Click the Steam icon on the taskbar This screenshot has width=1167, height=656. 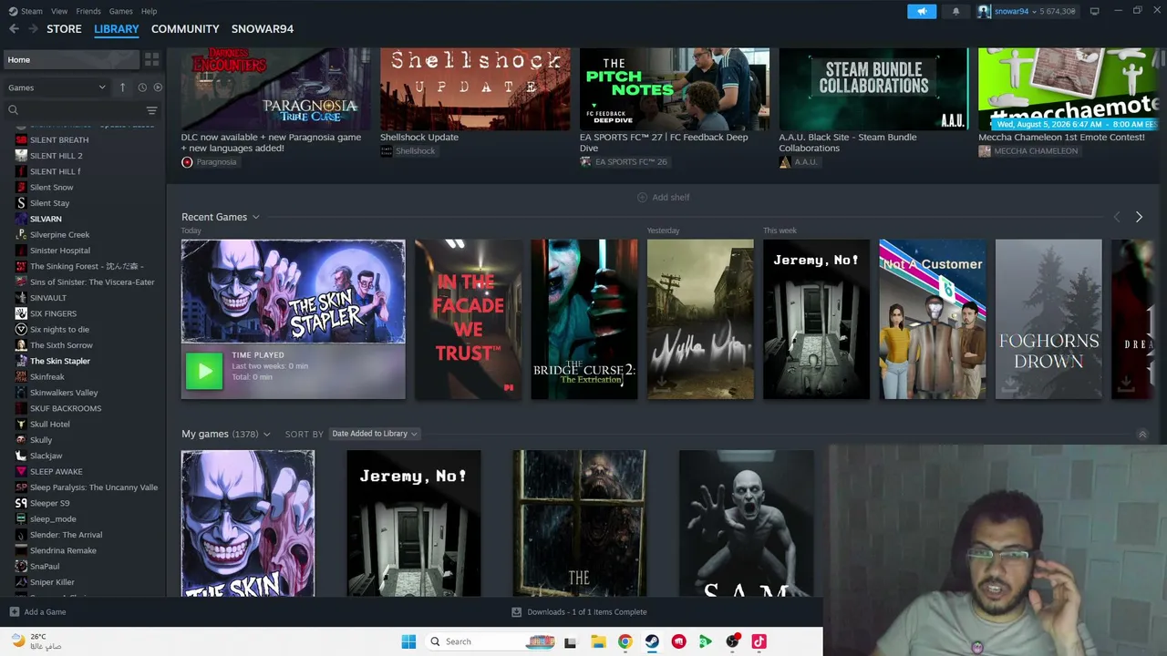click(x=652, y=641)
